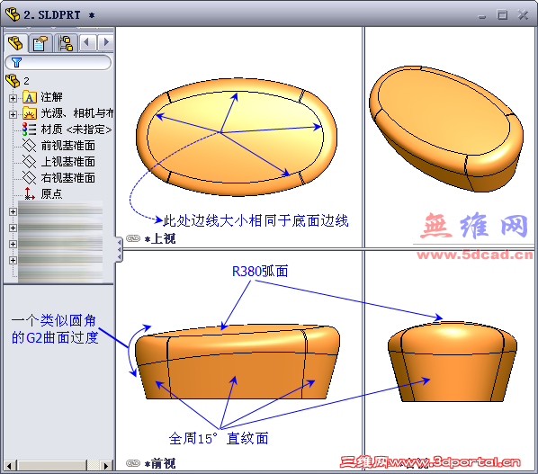Select the 注解 folder icon
Viewport: 538px width, 474px height.
pos(30,97)
